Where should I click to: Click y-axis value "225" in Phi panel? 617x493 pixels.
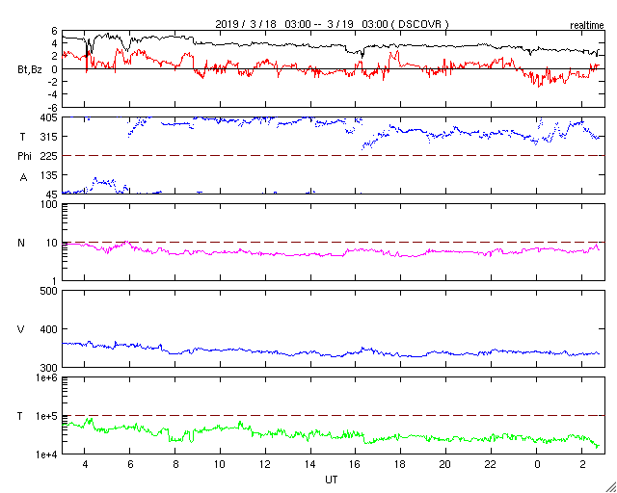(50, 156)
